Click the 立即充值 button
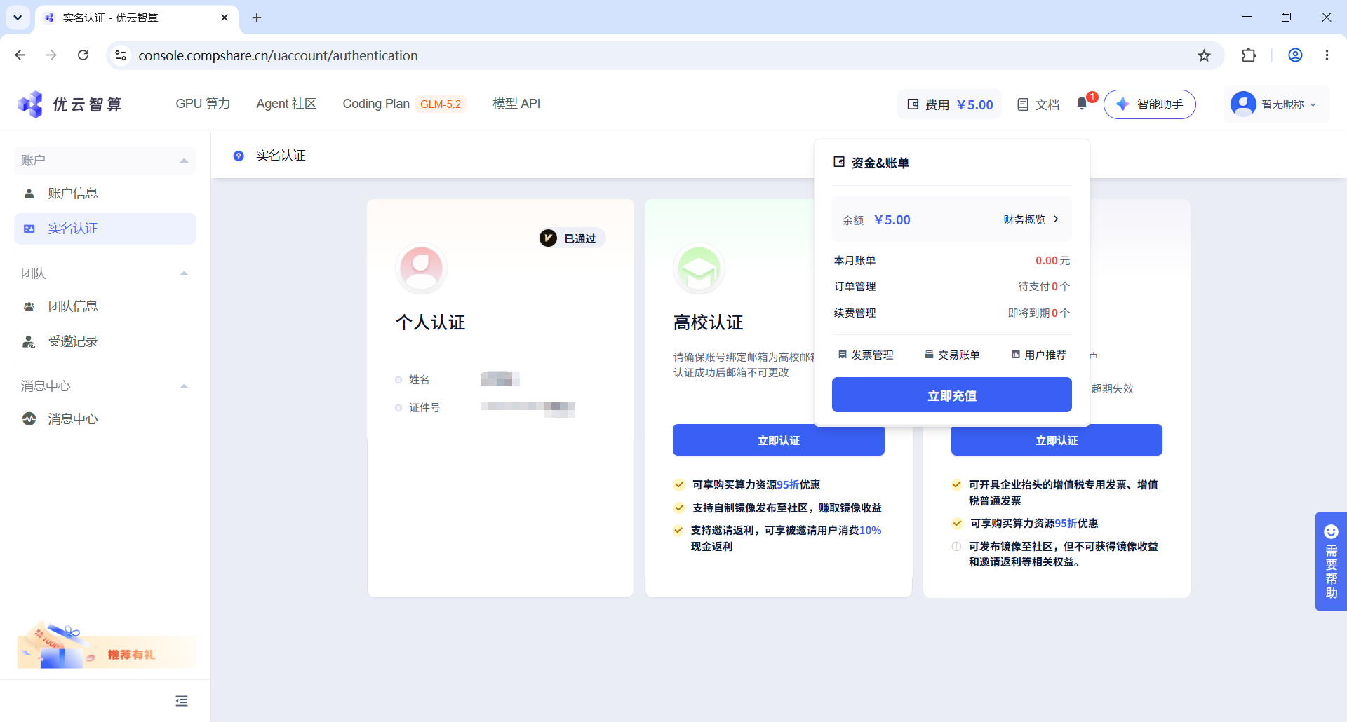This screenshot has width=1347, height=722. click(x=951, y=395)
